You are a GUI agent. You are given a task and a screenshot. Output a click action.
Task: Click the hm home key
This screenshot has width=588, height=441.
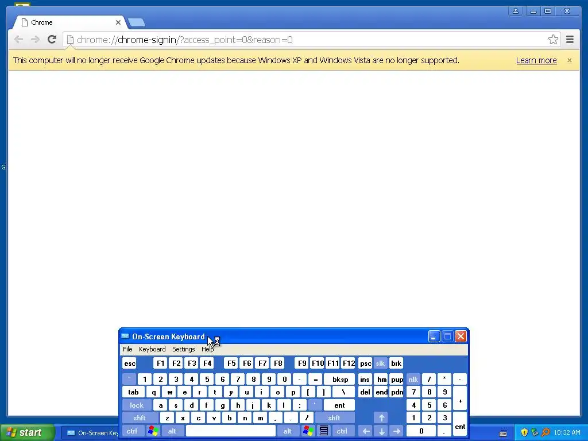click(381, 380)
